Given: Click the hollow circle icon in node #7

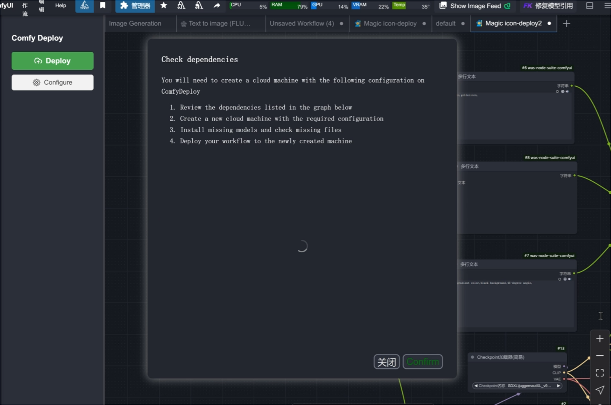Looking at the screenshot, I should 560,279.
